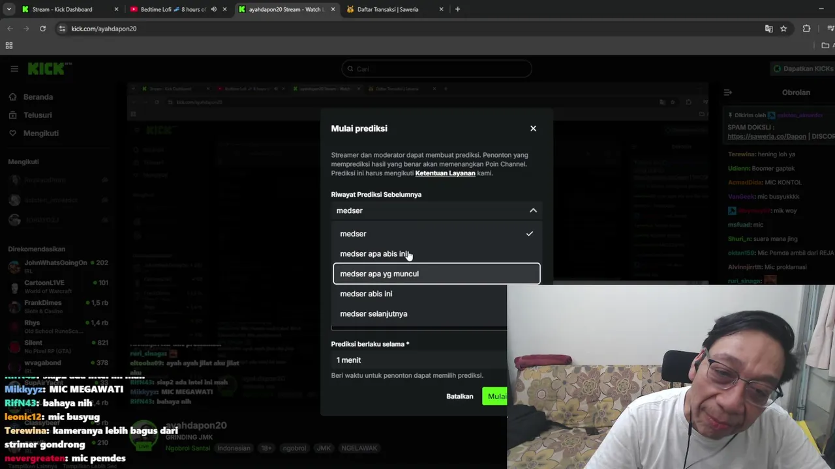Image resolution: width=835 pixels, height=469 pixels.
Task: Open the bookmarks folder icon at right
Action: pyautogui.click(x=825, y=46)
